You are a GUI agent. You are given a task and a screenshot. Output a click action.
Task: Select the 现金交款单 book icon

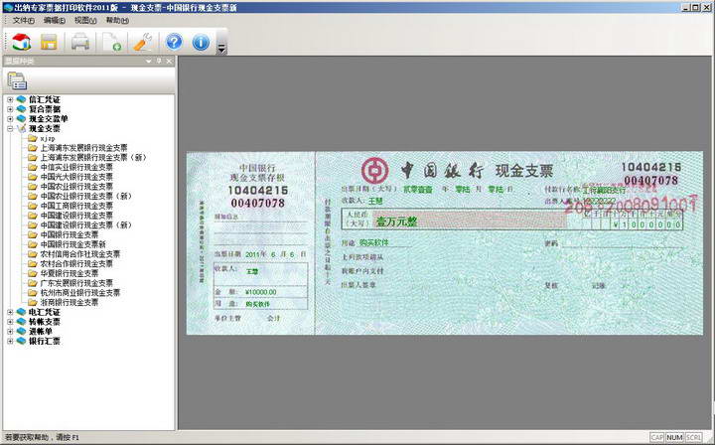[21, 119]
